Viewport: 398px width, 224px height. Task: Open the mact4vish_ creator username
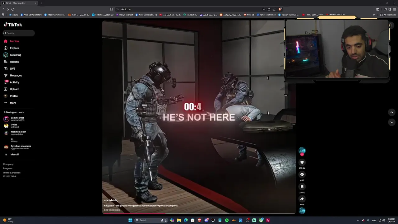(x=111, y=200)
